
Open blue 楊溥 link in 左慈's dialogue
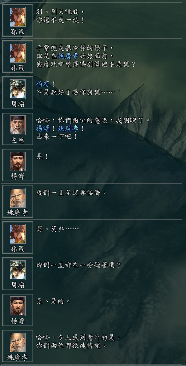43,128
